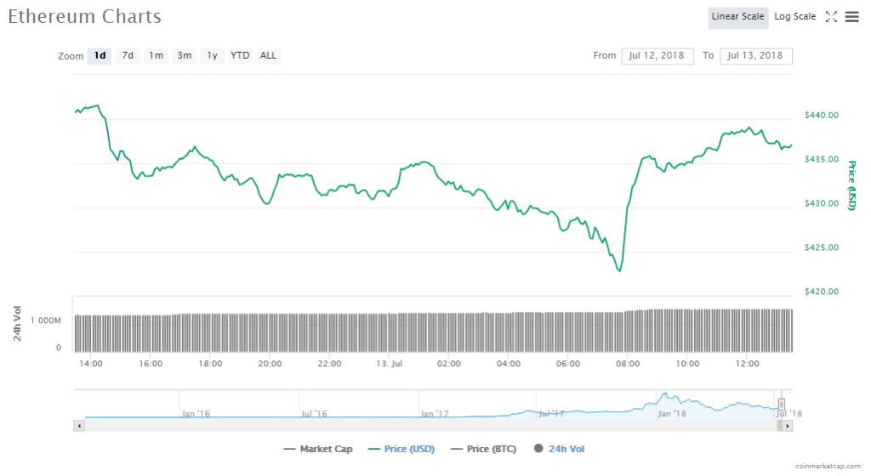This screenshot has height=476, width=871.
Task: Click the To date field
Action: point(756,56)
